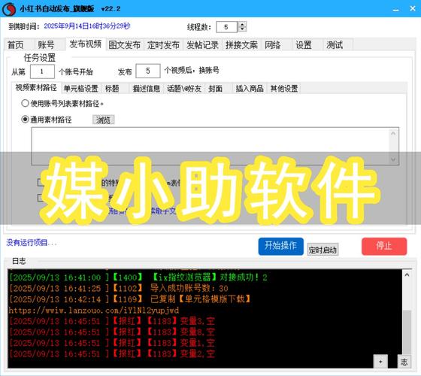
Task: Click log line 导入成功账号数: 30
Action: 119,288
